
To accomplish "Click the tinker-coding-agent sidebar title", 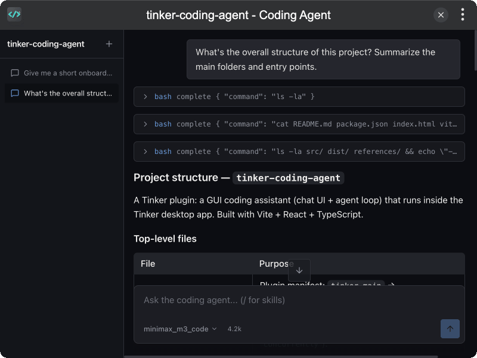I will click(x=46, y=44).
